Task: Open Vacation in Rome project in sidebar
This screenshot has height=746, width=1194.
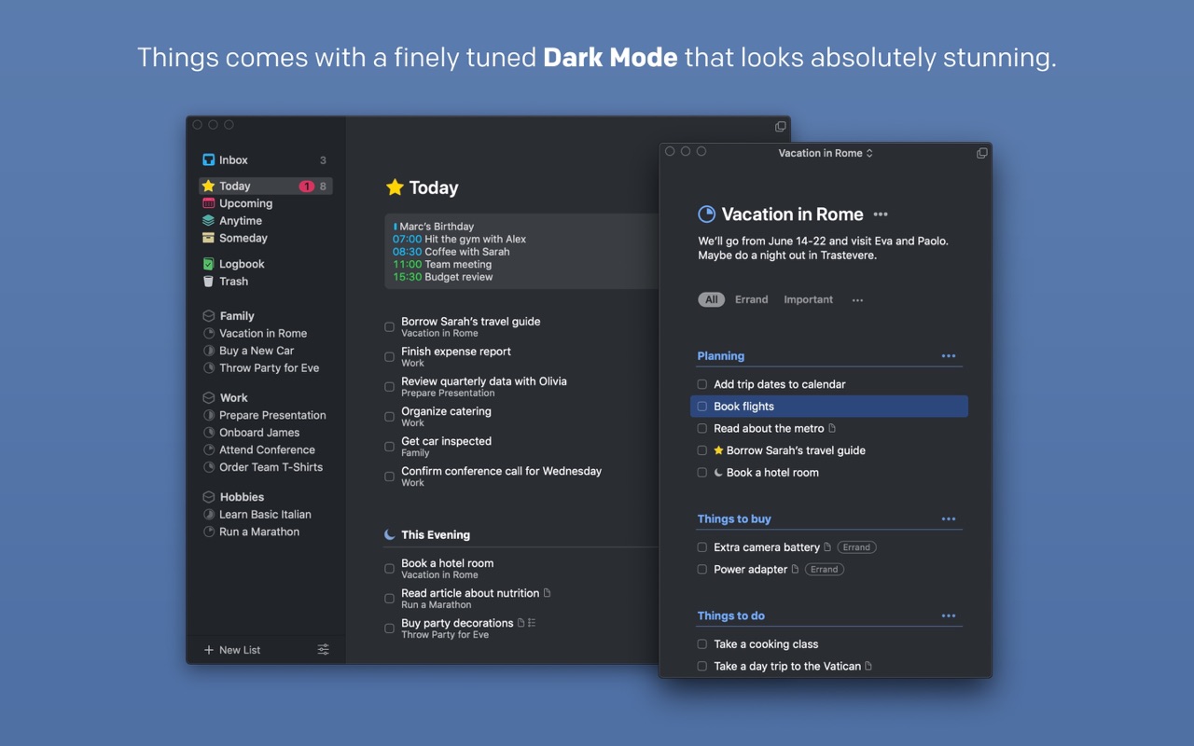Action: 263,334
